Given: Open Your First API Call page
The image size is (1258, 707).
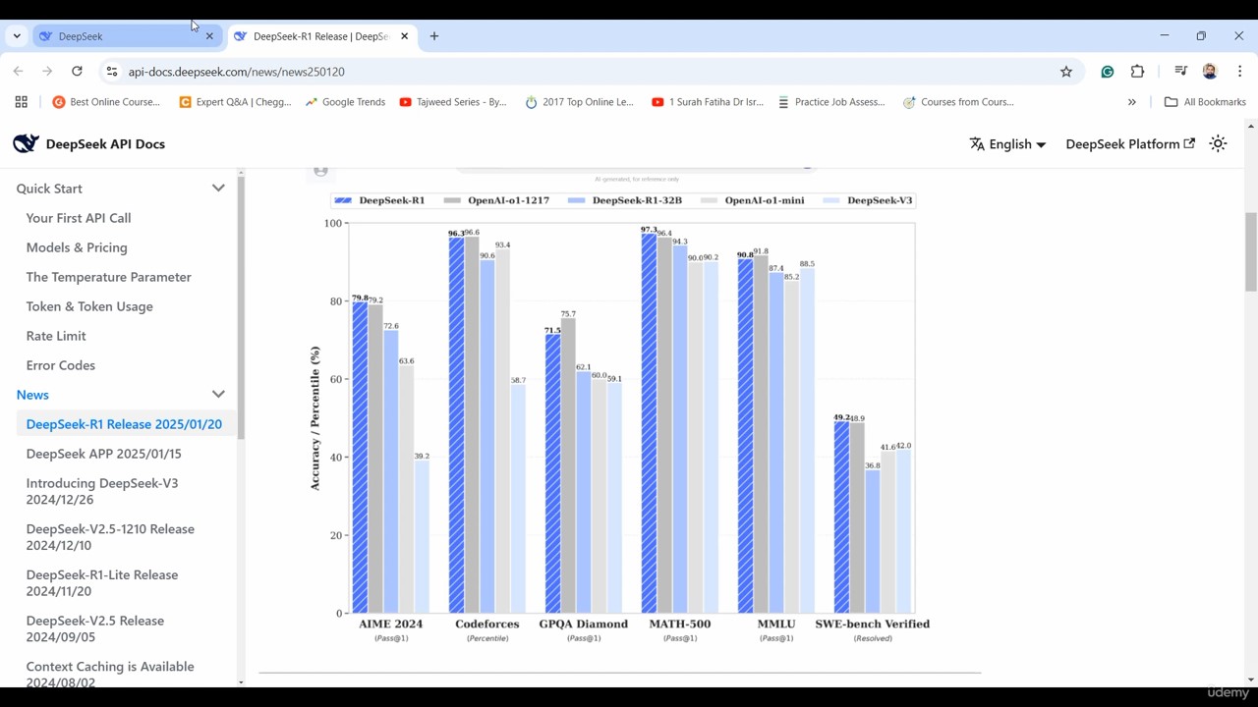Looking at the screenshot, I should coord(79,218).
